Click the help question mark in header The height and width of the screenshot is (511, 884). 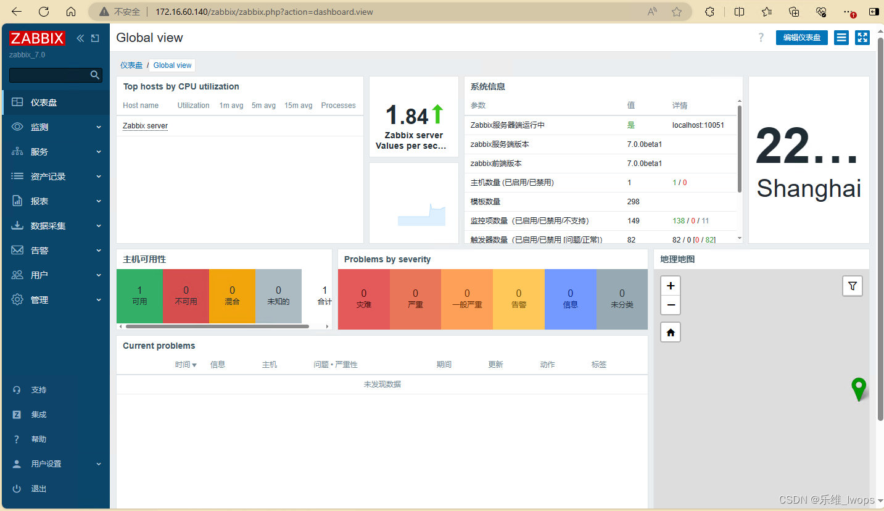pyautogui.click(x=761, y=38)
